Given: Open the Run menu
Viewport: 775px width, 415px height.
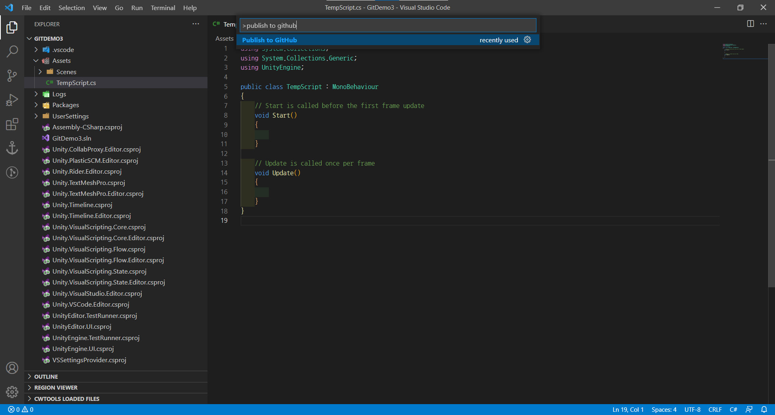Looking at the screenshot, I should [x=137, y=8].
